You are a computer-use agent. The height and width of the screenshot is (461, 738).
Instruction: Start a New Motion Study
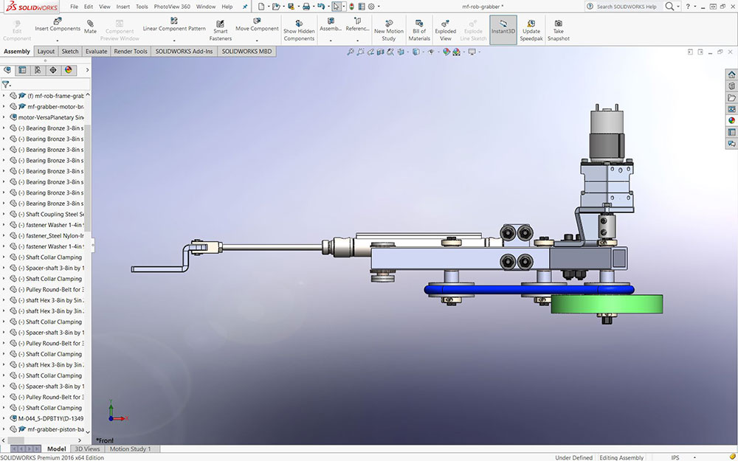tap(389, 24)
